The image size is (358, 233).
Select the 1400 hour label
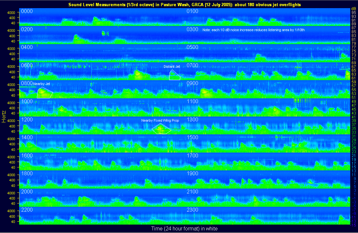27,138
